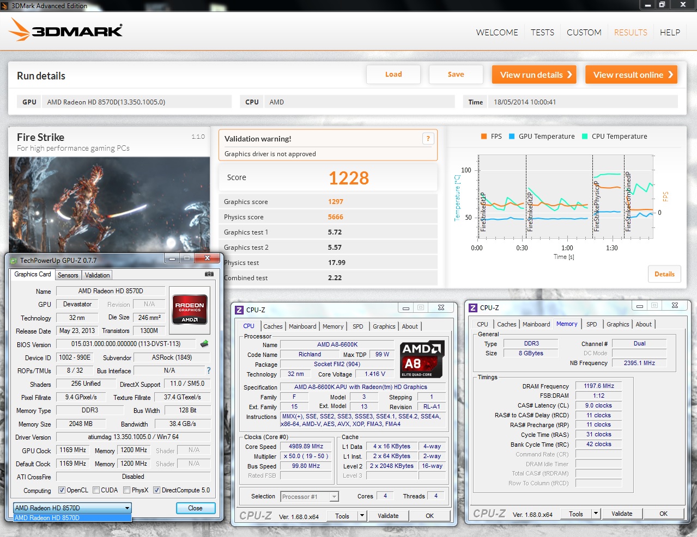Switch to the Sensors tab in GPU-Z
The width and height of the screenshot is (697, 537).
(x=68, y=275)
